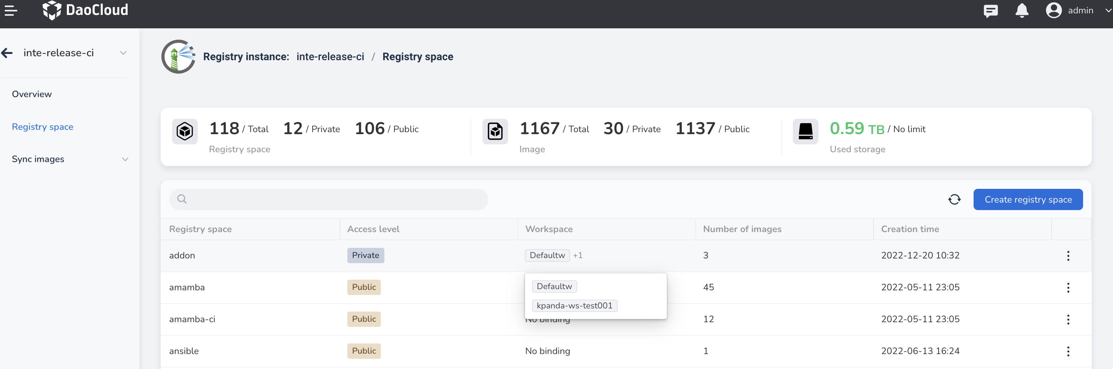The height and width of the screenshot is (369, 1113).
Task: Open the more actions menu for amamba
Action: pos(1068,288)
